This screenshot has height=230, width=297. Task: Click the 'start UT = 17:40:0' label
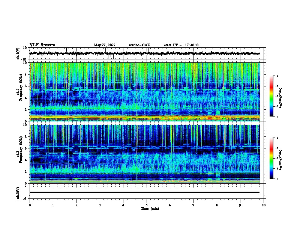[181, 45]
